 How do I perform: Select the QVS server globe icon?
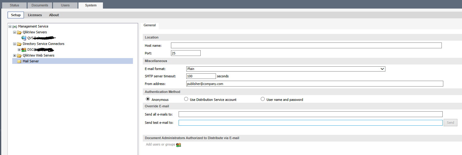tap(24, 38)
